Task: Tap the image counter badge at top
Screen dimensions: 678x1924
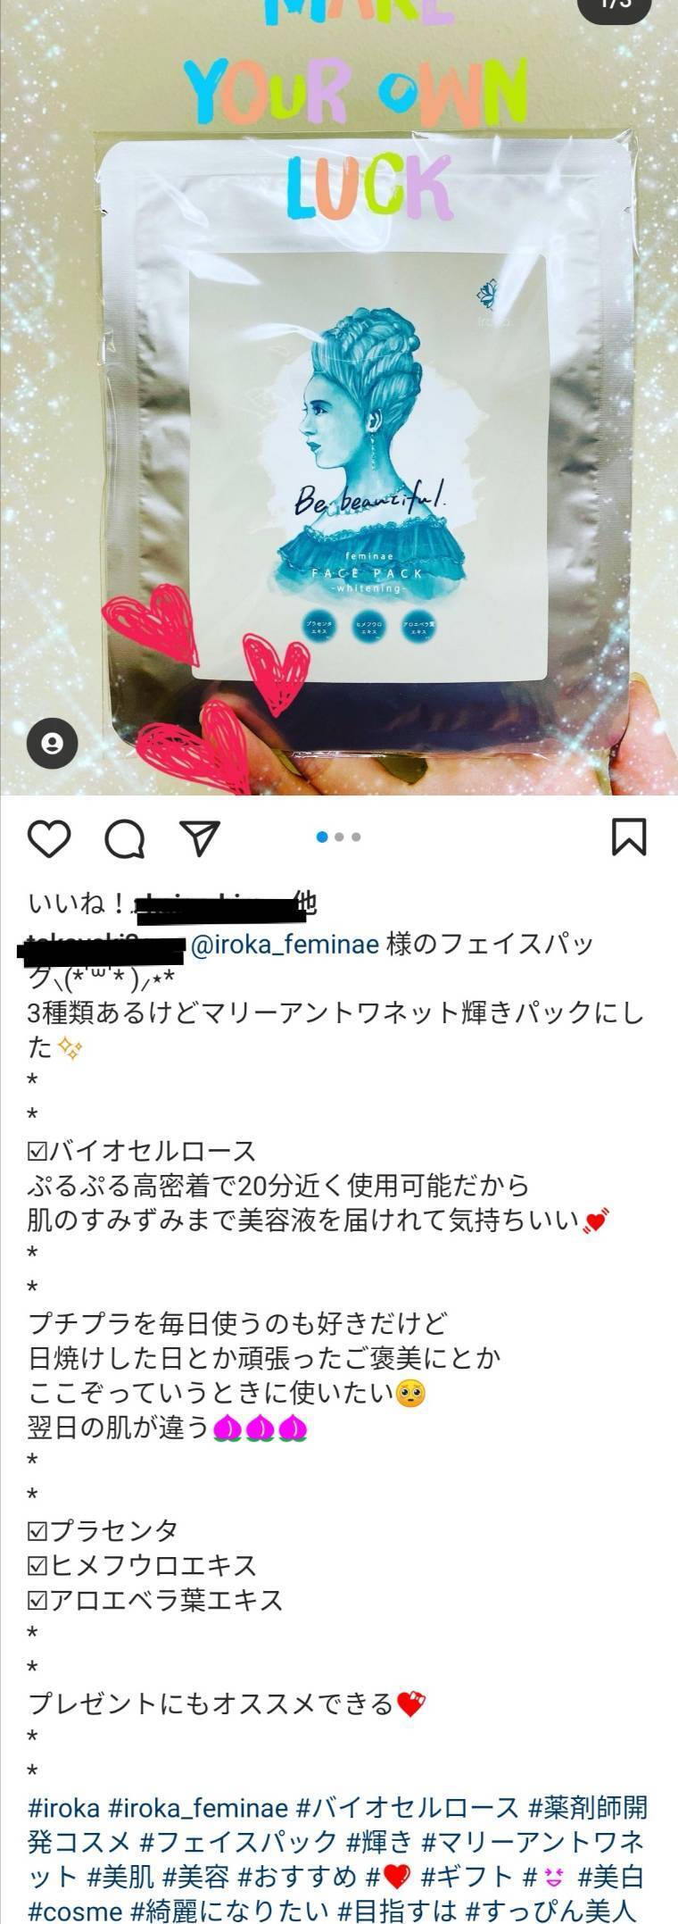Action: 615,4
